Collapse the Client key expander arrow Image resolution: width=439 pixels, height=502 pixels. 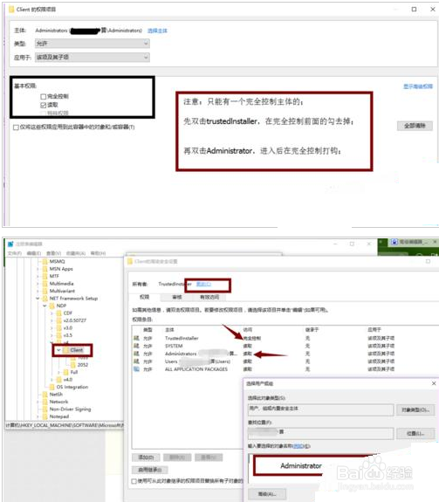tap(58, 350)
